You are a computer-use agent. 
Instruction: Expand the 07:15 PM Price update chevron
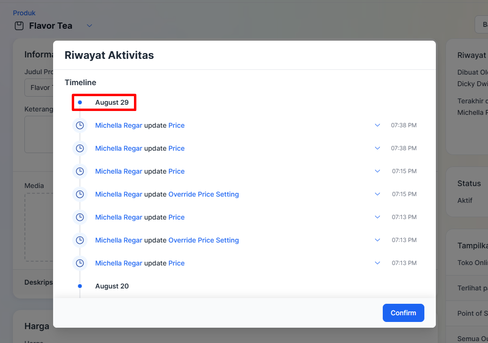(x=377, y=171)
